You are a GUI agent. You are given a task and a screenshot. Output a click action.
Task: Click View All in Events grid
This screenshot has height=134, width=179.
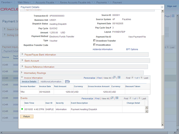pos(105,99)
